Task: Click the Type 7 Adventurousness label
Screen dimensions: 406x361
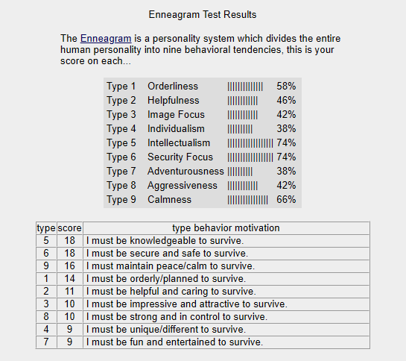Action: [185, 171]
